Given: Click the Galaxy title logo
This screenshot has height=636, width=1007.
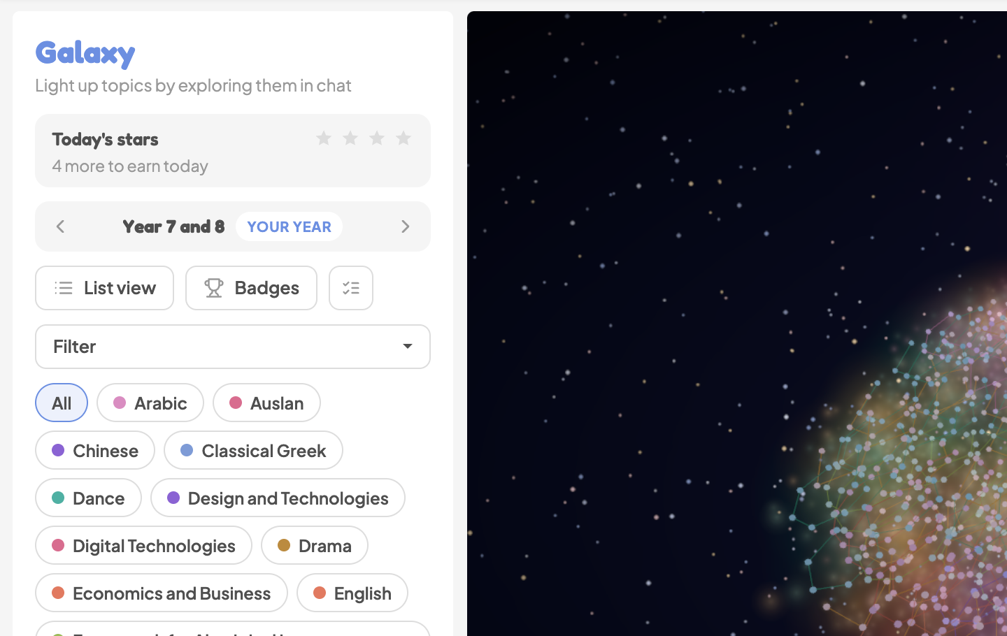Looking at the screenshot, I should [85, 54].
